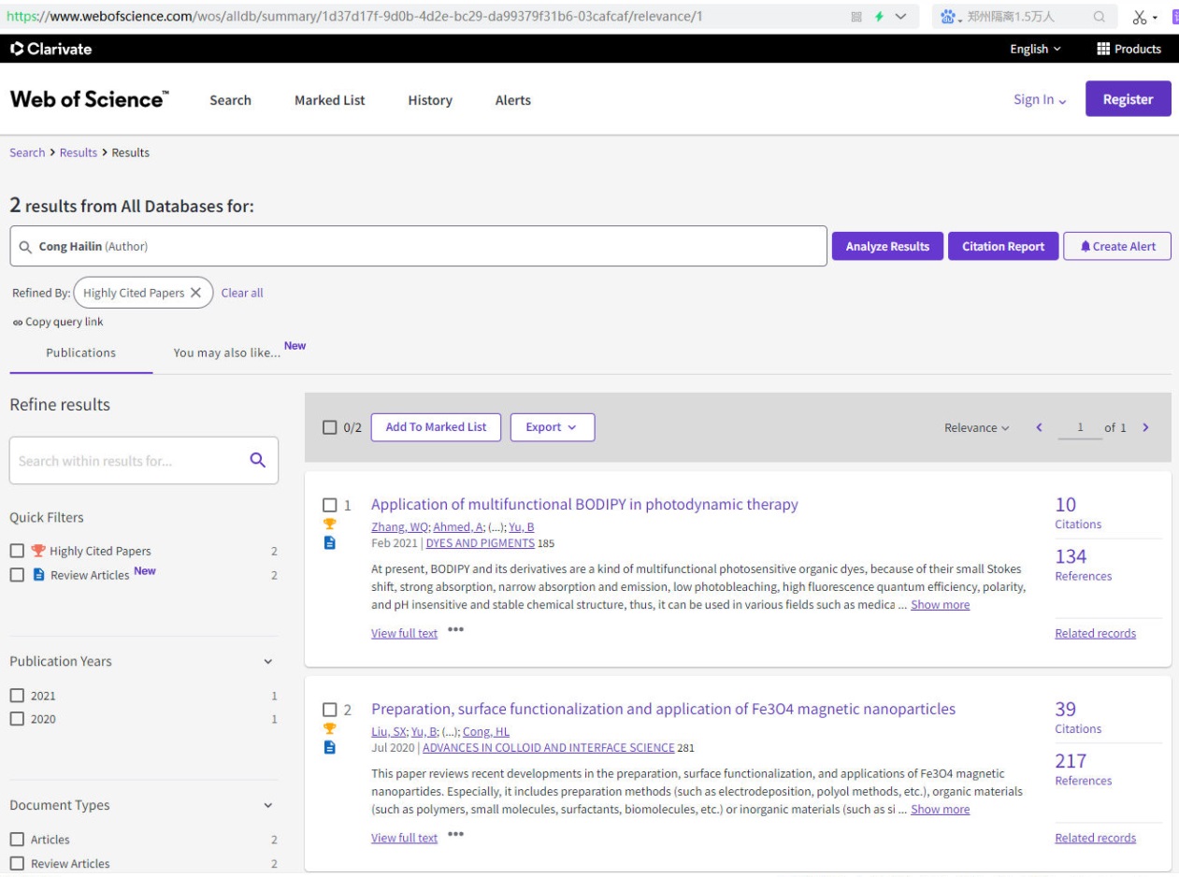Screen dimensions: 1179x877
Task: Open the English language dropdown
Action: click(x=1035, y=49)
